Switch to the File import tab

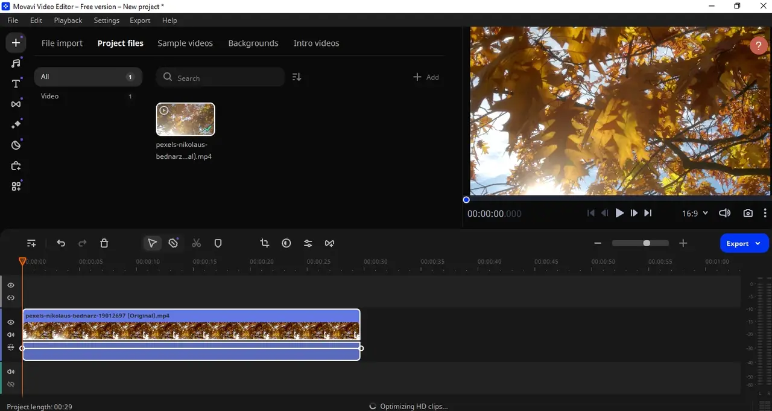(62, 43)
